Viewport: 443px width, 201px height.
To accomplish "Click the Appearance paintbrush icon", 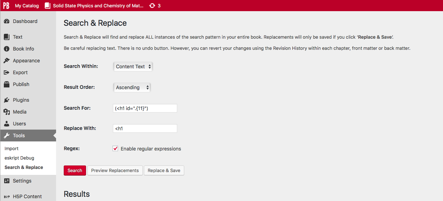I will (7, 61).
